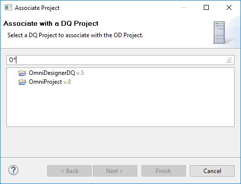This screenshot has height=184, width=241.
Task: Click the Finish button
Action: (164, 171)
